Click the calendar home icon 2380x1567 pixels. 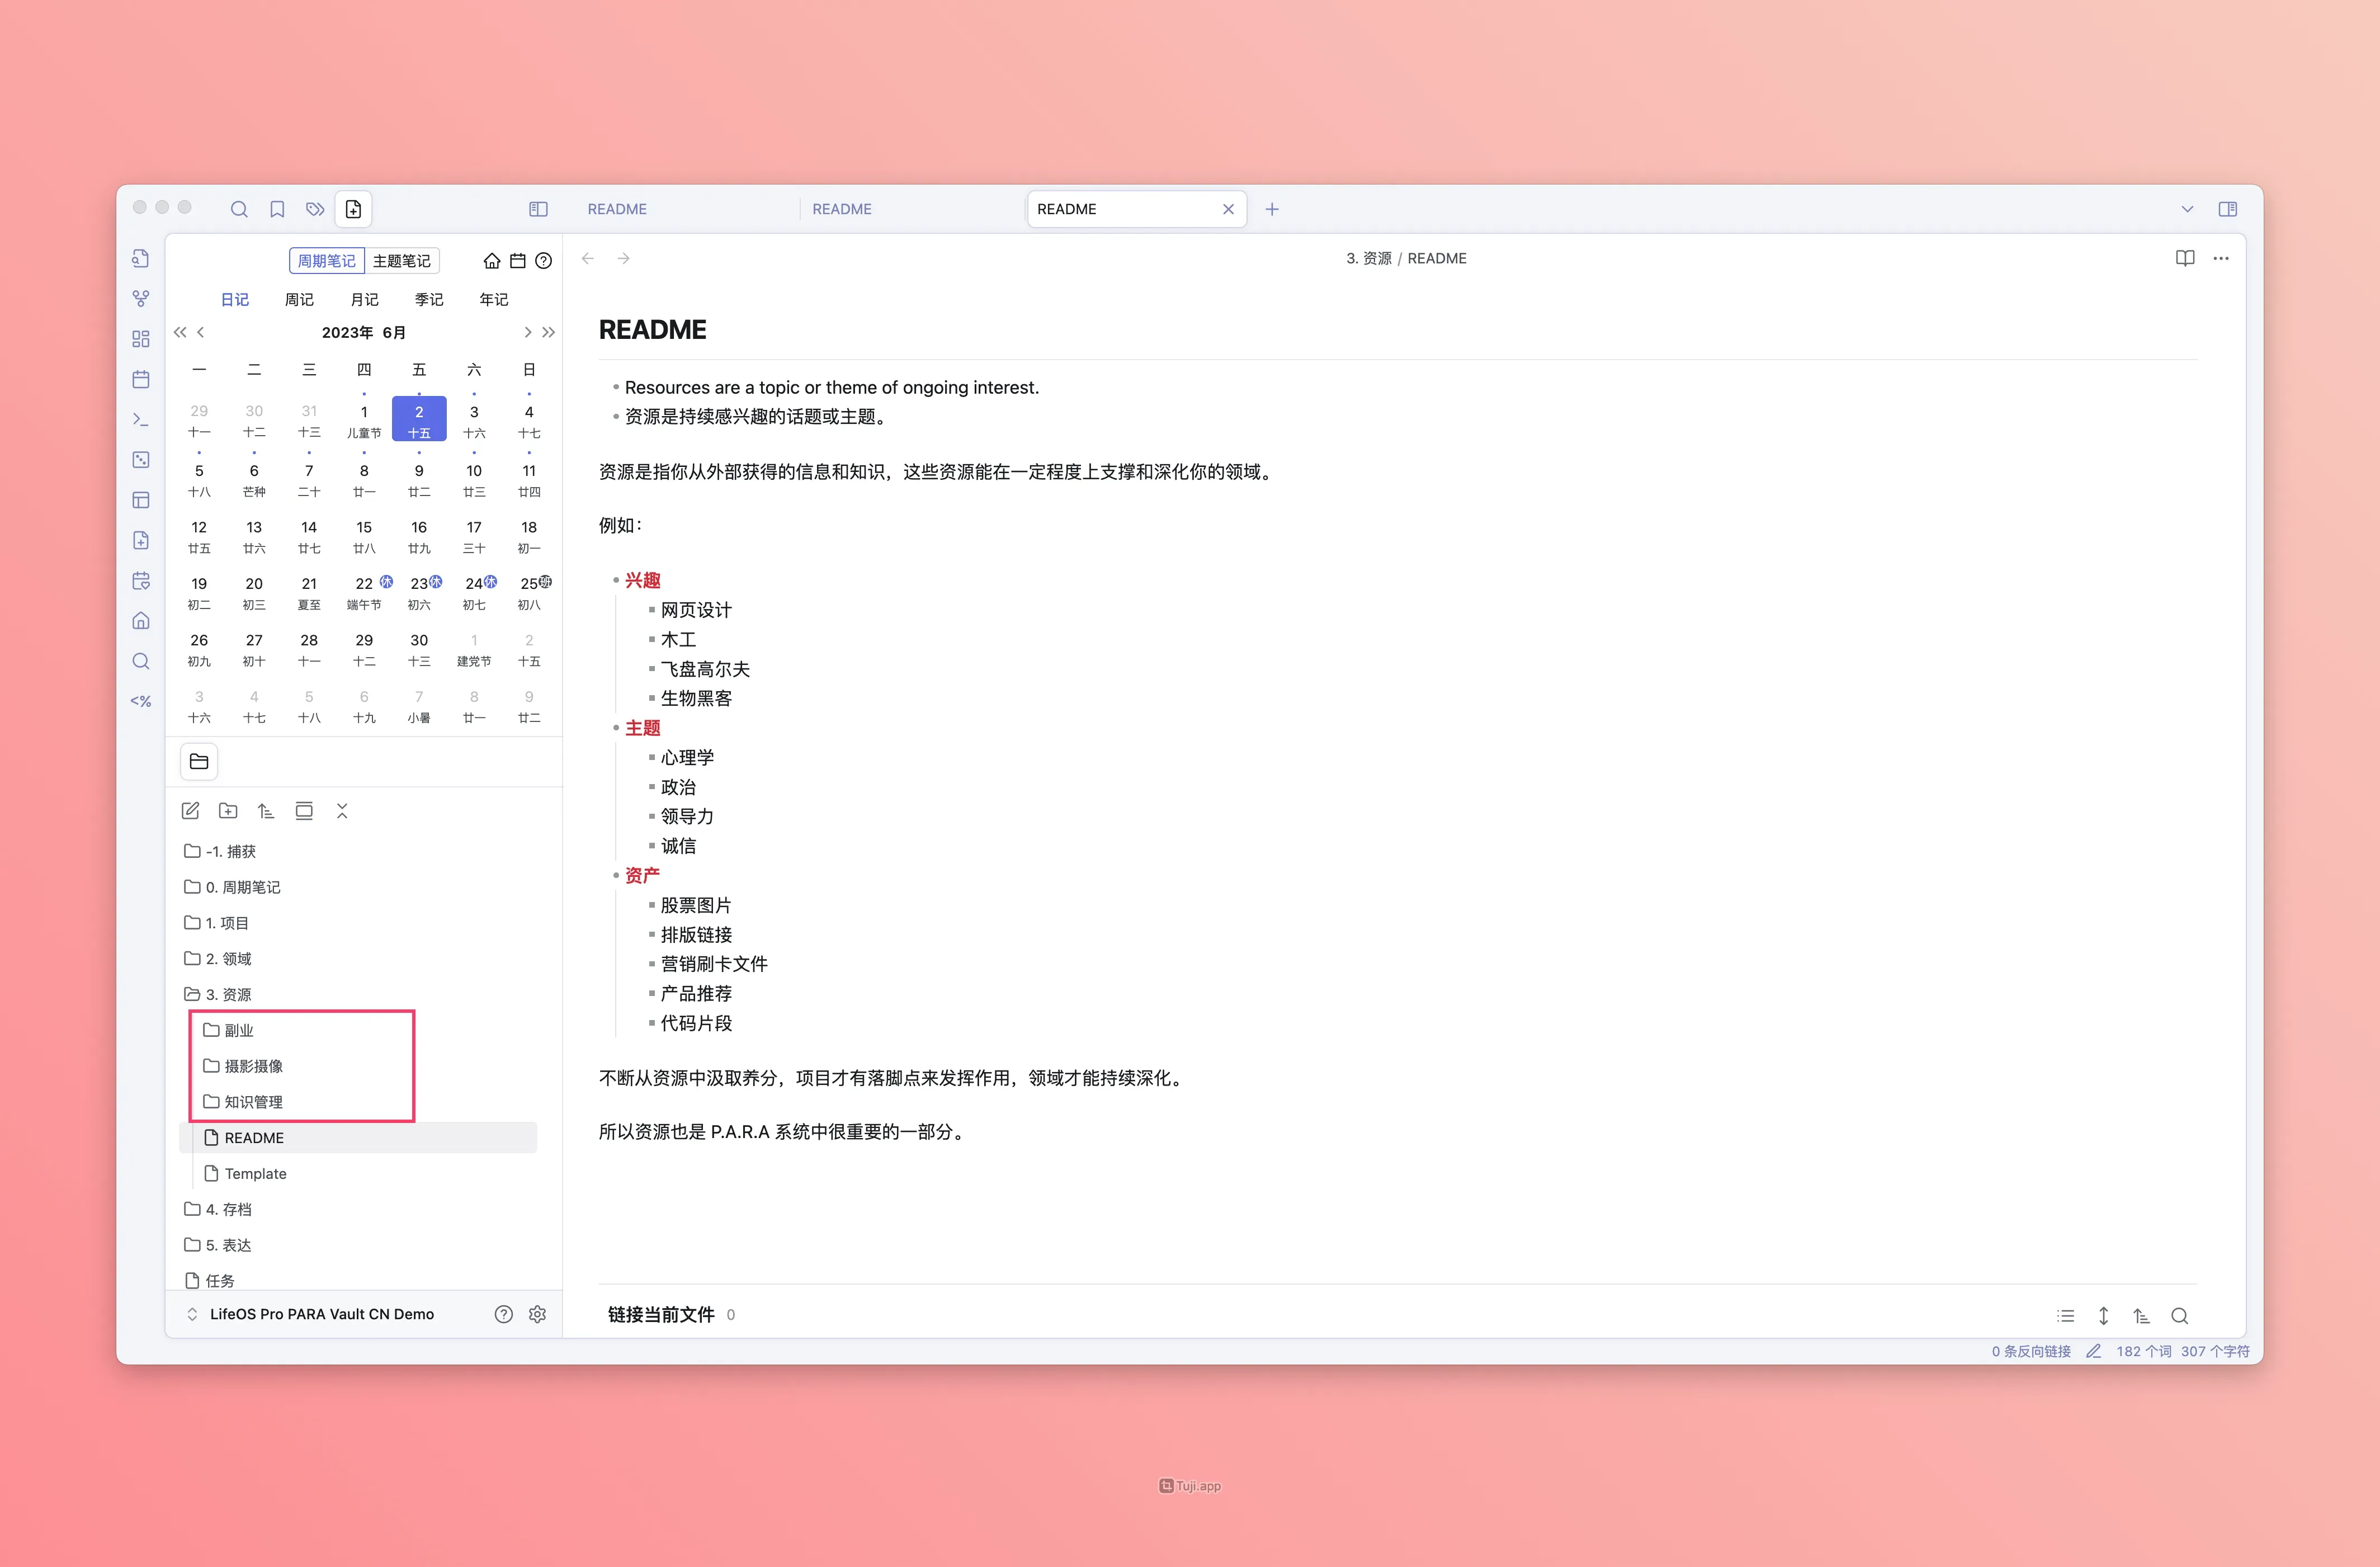coord(491,261)
